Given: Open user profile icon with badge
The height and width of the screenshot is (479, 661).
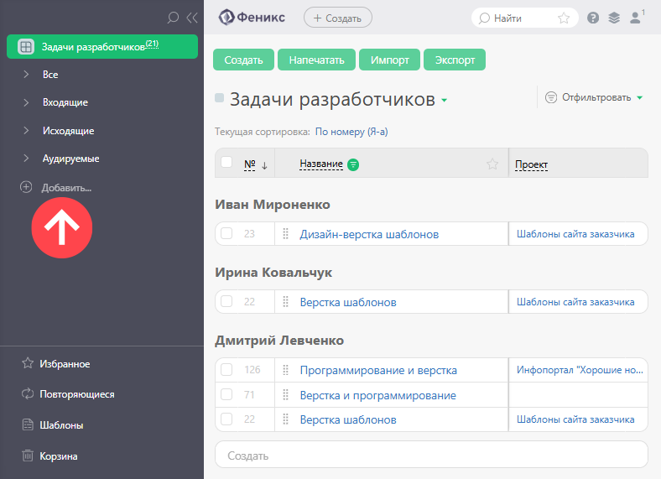Looking at the screenshot, I should pyautogui.click(x=637, y=18).
